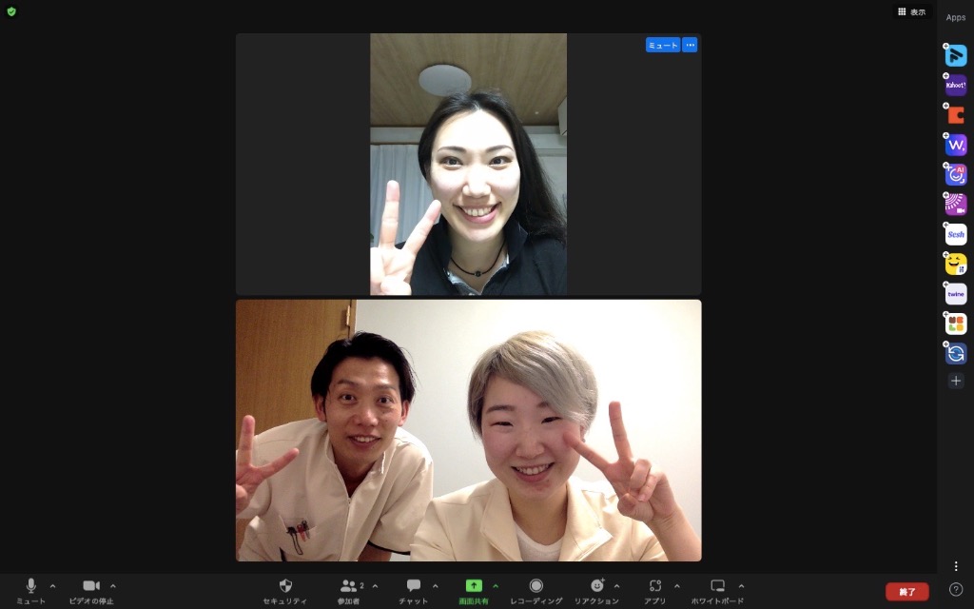Open the twine app from Apps panel
This screenshot has height=609, width=974.
[x=956, y=294]
